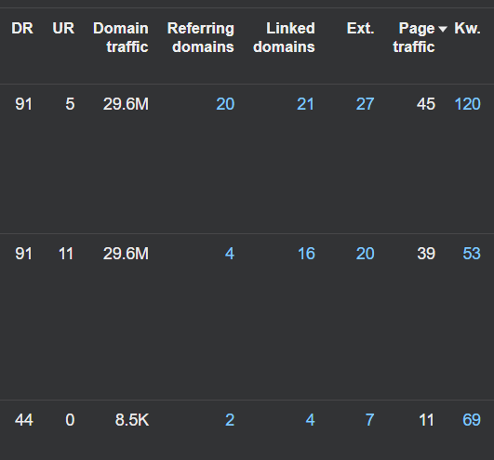Click the Page traffic column header text
The image size is (494, 460).
point(414,38)
